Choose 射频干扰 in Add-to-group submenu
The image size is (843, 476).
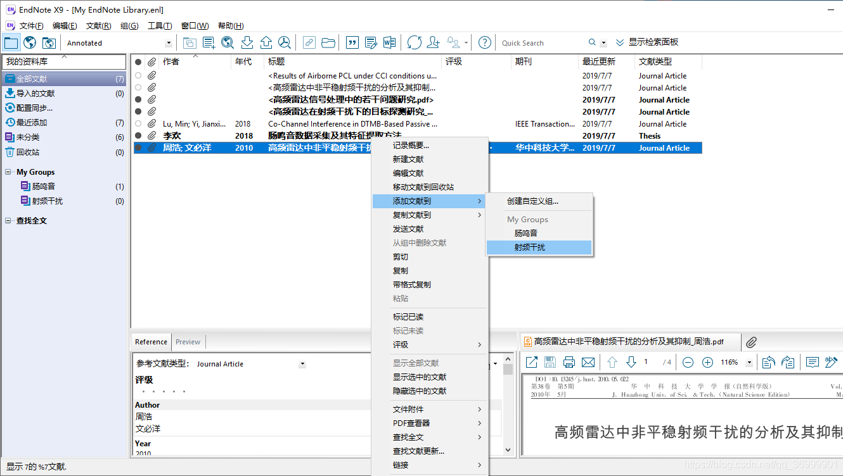(x=539, y=247)
